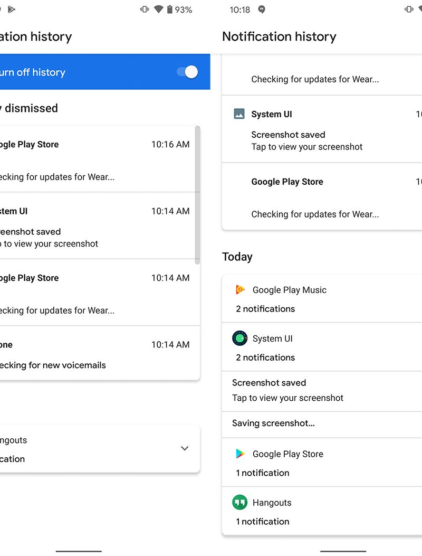The width and height of the screenshot is (422, 556).
Task: Tap the vibrate icon in right screen status bar
Action: coord(409,10)
